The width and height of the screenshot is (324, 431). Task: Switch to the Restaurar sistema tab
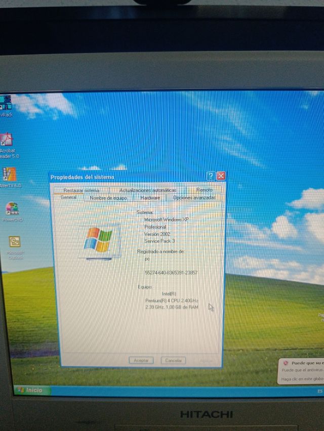coord(82,190)
